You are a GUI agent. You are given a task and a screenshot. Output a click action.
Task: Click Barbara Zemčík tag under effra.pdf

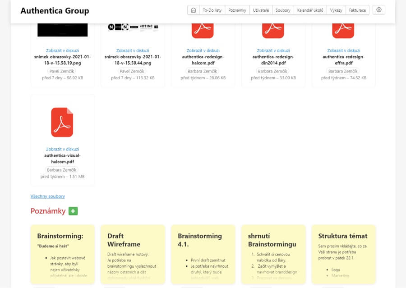click(343, 71)
